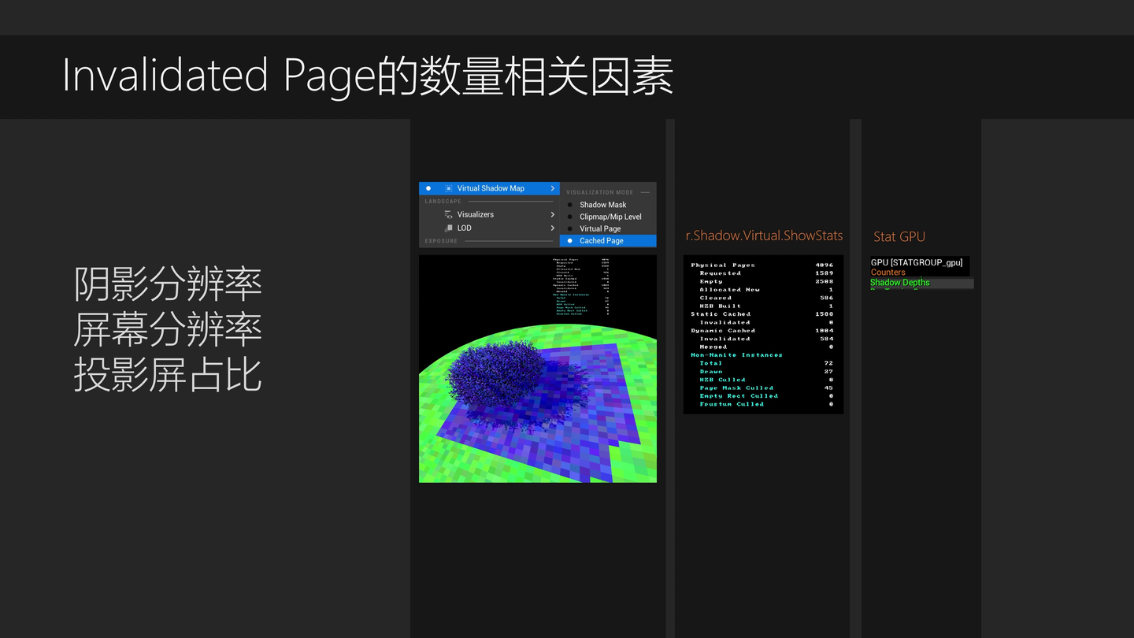The width and height of the screenshot is (1134, 638).
Task: Click the r.Shadow.Virtual.ShowStats label
Action: pyautogui.click(x=763, y=236)
